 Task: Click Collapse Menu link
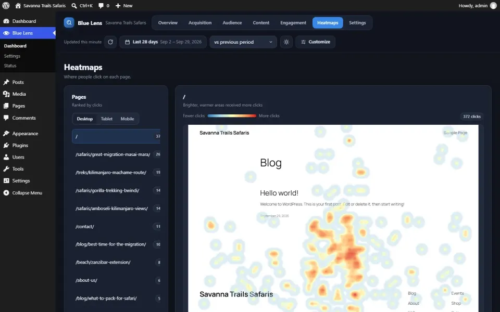[x=27, y=192]
